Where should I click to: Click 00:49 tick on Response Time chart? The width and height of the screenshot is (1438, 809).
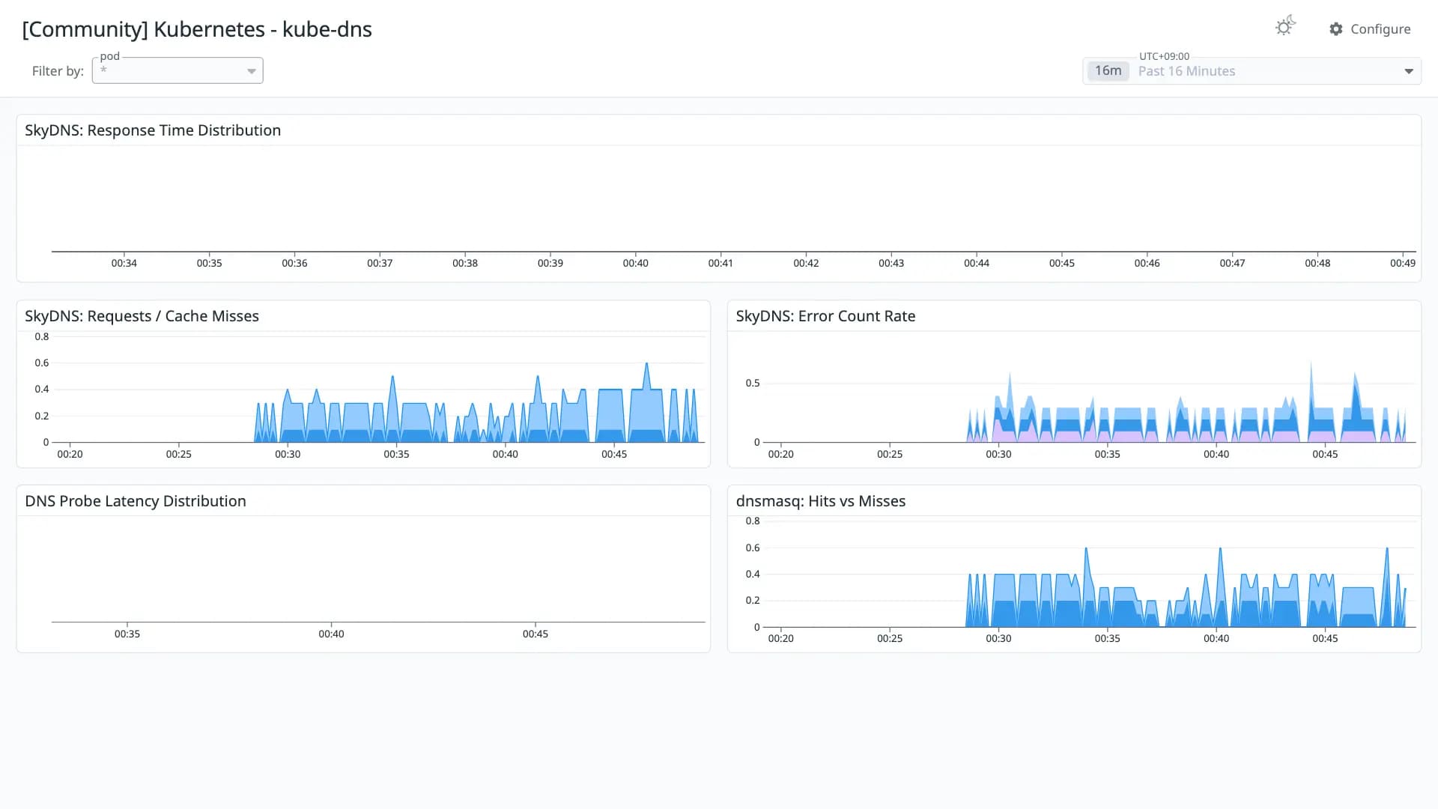[1402, 263]
